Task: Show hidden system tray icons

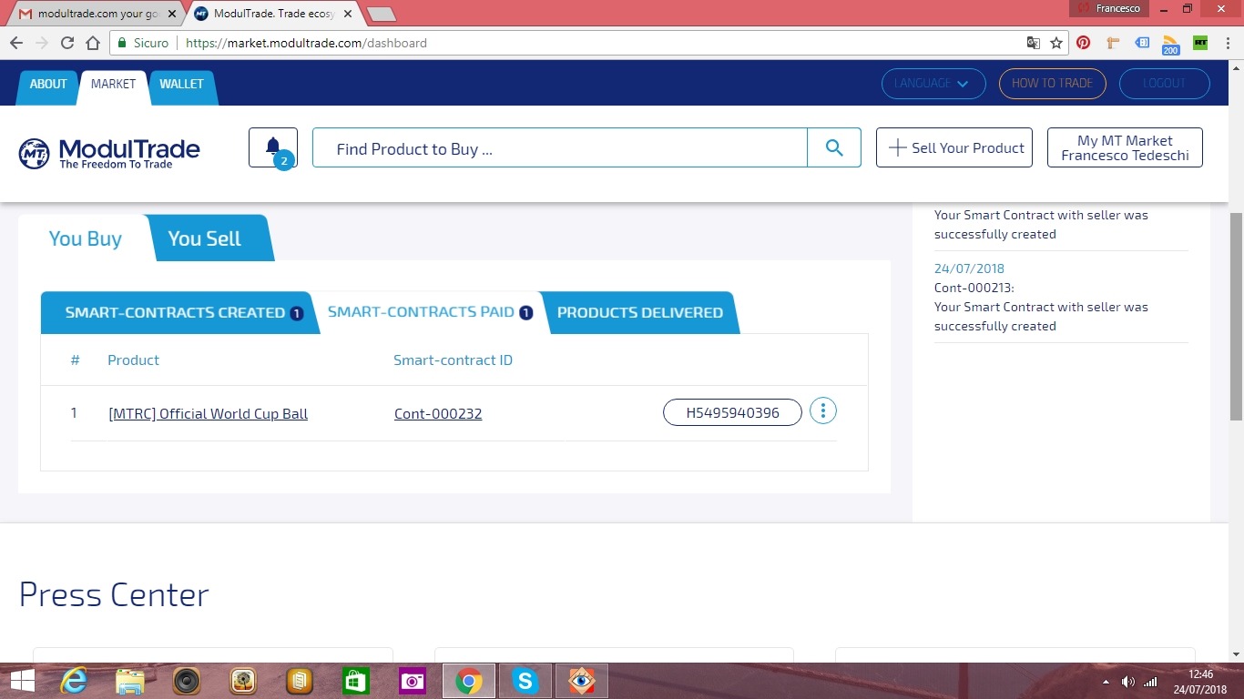Action: coord(1106,682)
